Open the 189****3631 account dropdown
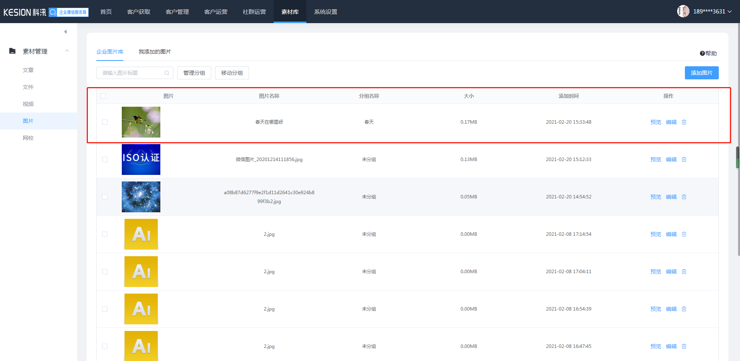Viewport: 740px width, 361px height. click(712, 12)
